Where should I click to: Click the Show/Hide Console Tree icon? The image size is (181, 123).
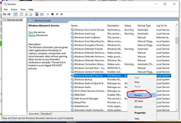[x=16, y=14]
